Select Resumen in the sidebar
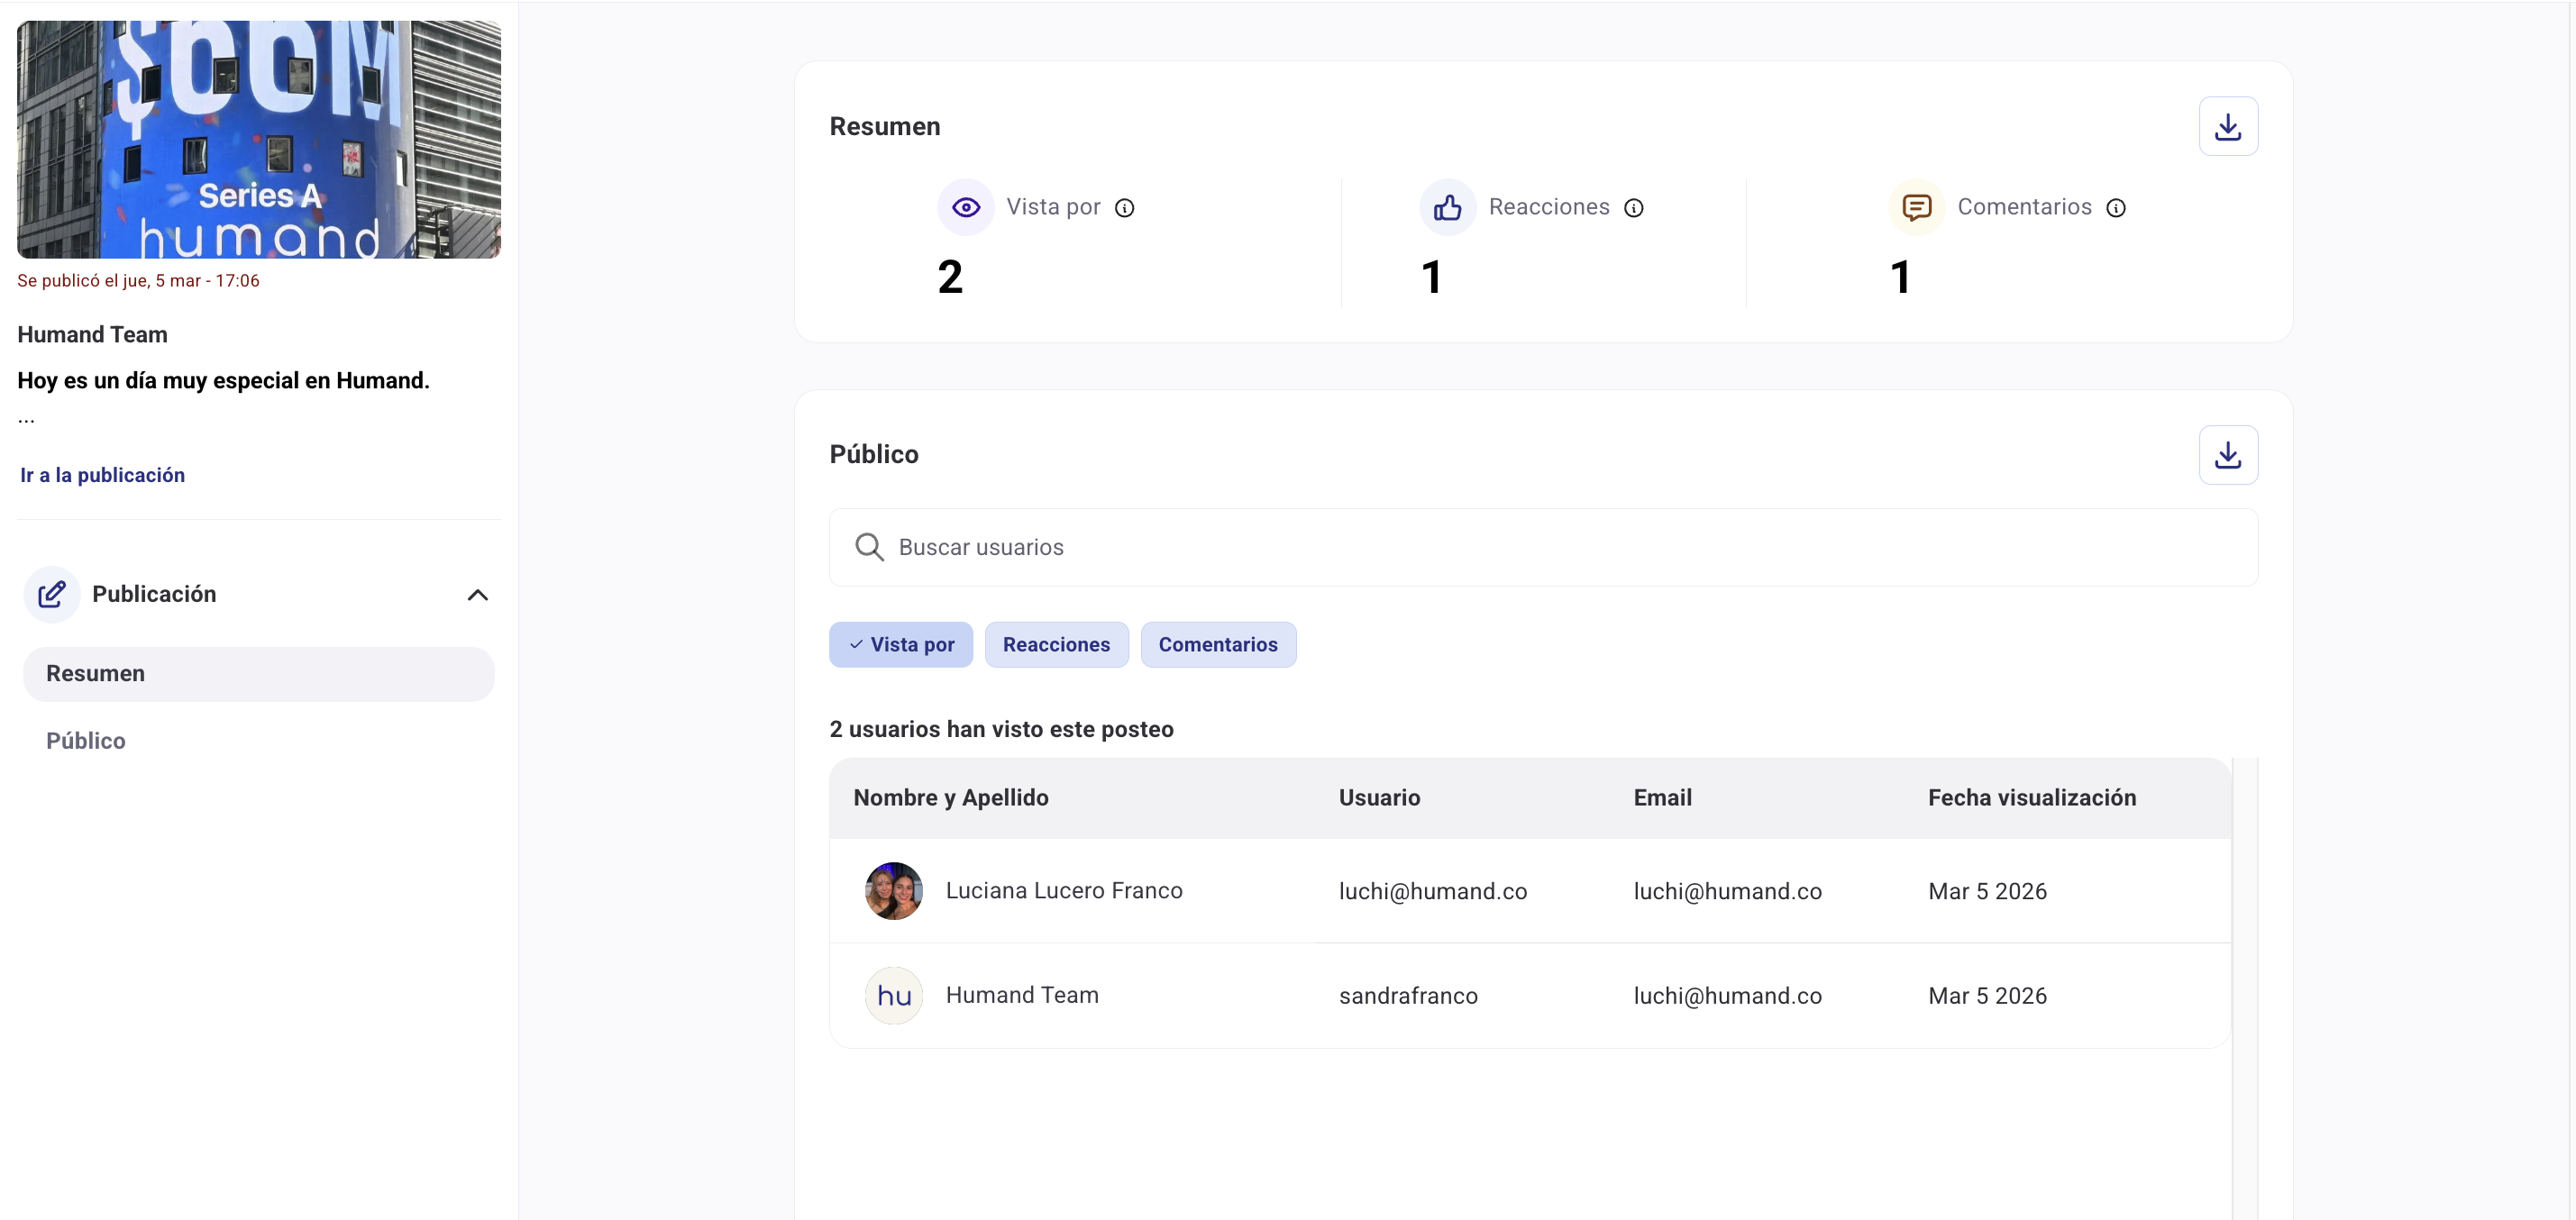Screen dimensions: 2576x1220 tap(258, 674)
